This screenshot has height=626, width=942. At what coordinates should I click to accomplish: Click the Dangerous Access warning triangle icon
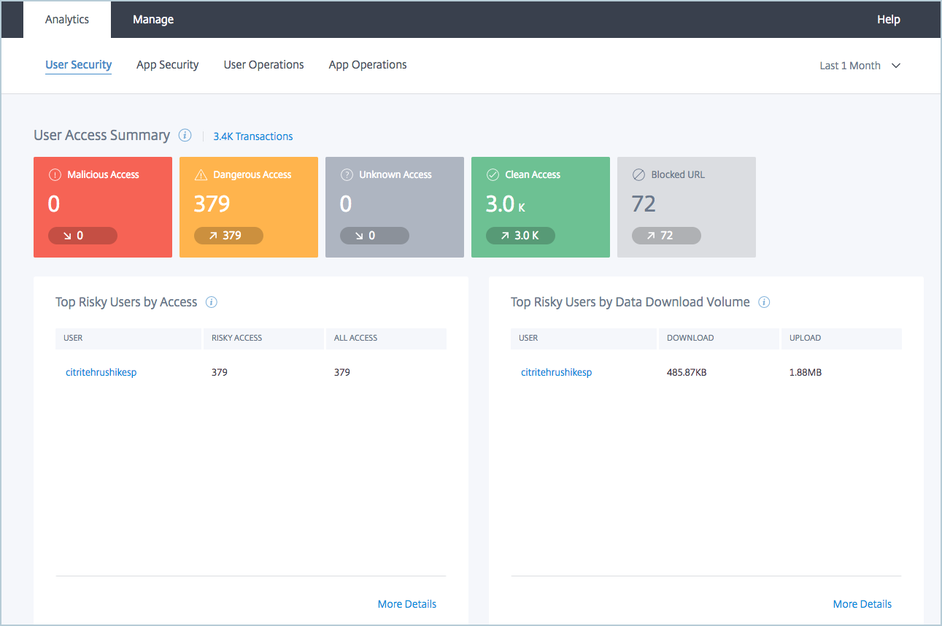point(201,175)
